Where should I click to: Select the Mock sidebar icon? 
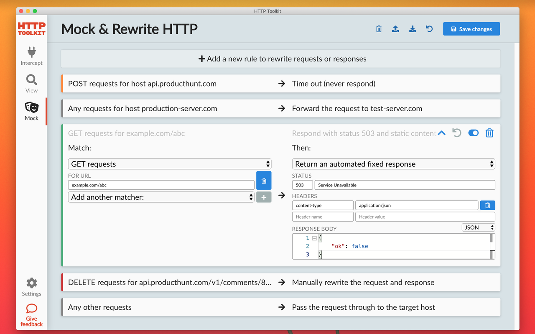click(31, 110)
